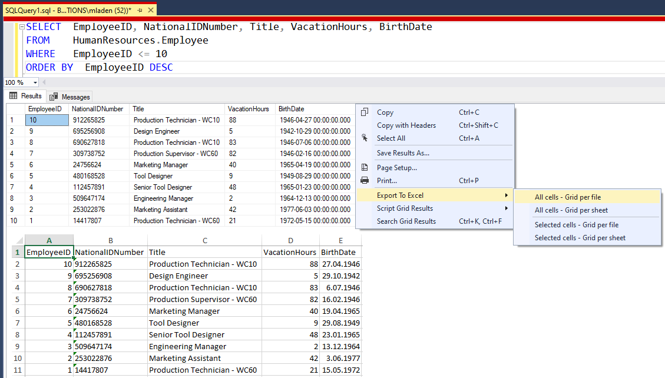Open the 100 % zoom dropdown
The height and width of the screenshot is (378, 665).
(35, 82)
